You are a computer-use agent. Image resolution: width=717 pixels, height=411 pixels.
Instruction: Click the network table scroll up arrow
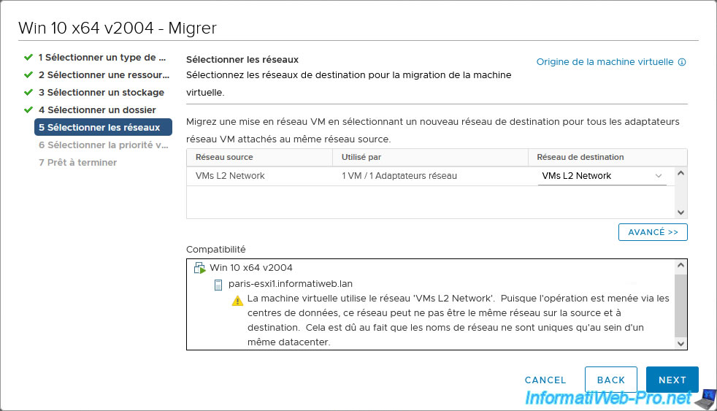(x=680, y=173)
